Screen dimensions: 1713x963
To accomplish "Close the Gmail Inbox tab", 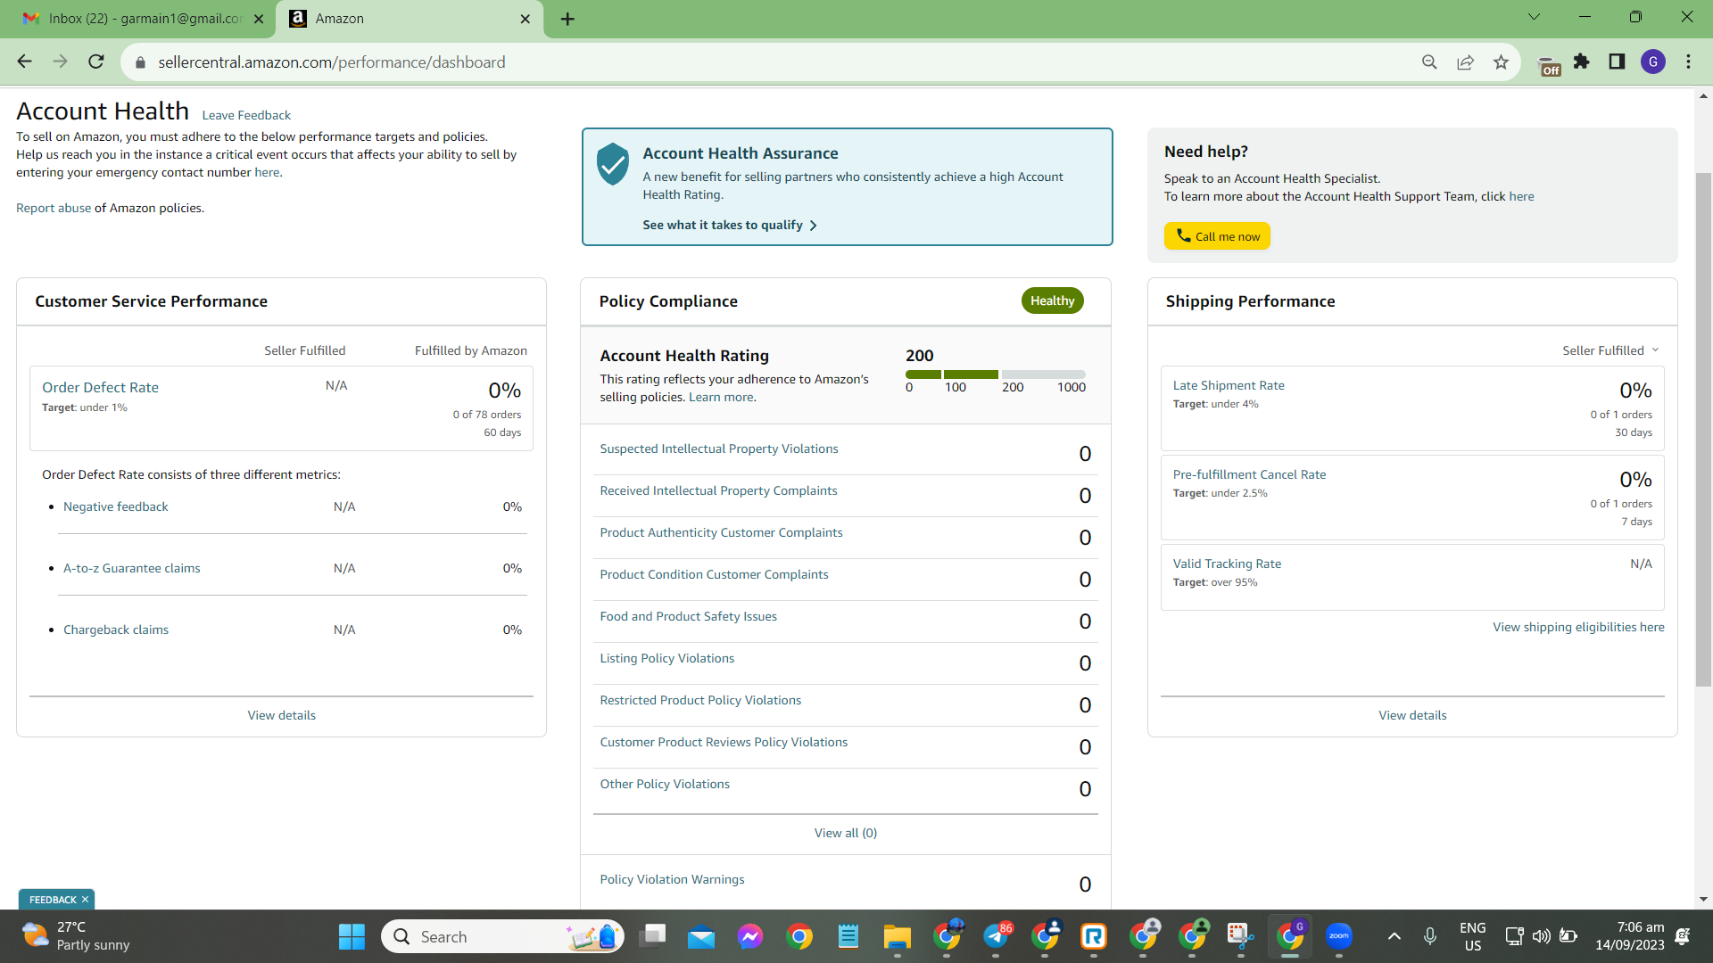I will pyautogui.click(x=259, y=19).
